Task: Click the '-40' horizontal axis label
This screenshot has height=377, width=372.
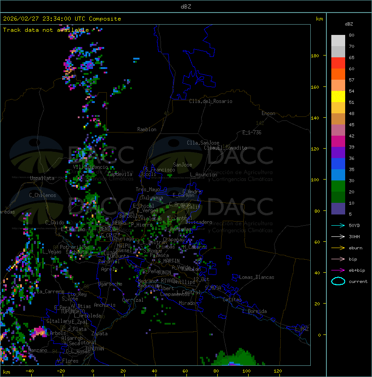Action: [30, 371]
